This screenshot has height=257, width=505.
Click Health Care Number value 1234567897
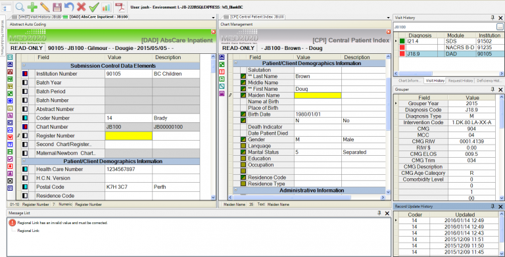[x=128, y=169]
